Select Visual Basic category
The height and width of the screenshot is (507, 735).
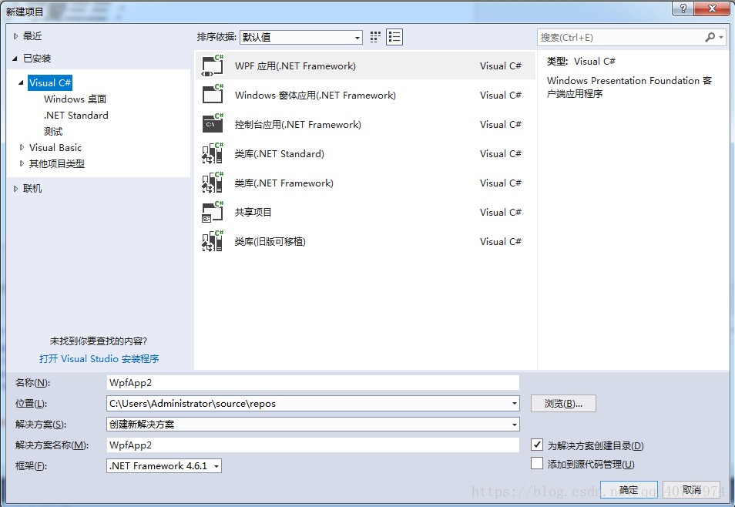point(55,147)
